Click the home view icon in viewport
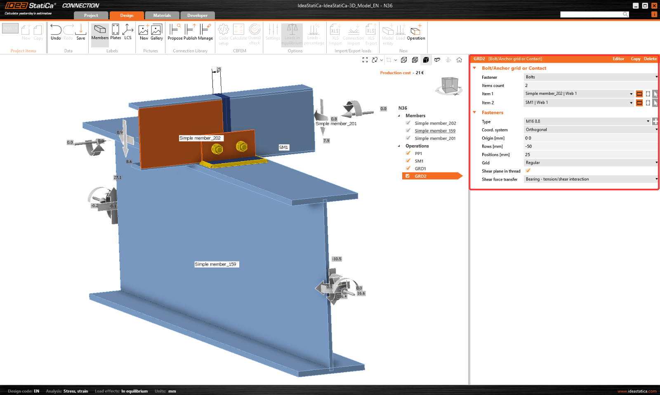 [x=459, y=60]
